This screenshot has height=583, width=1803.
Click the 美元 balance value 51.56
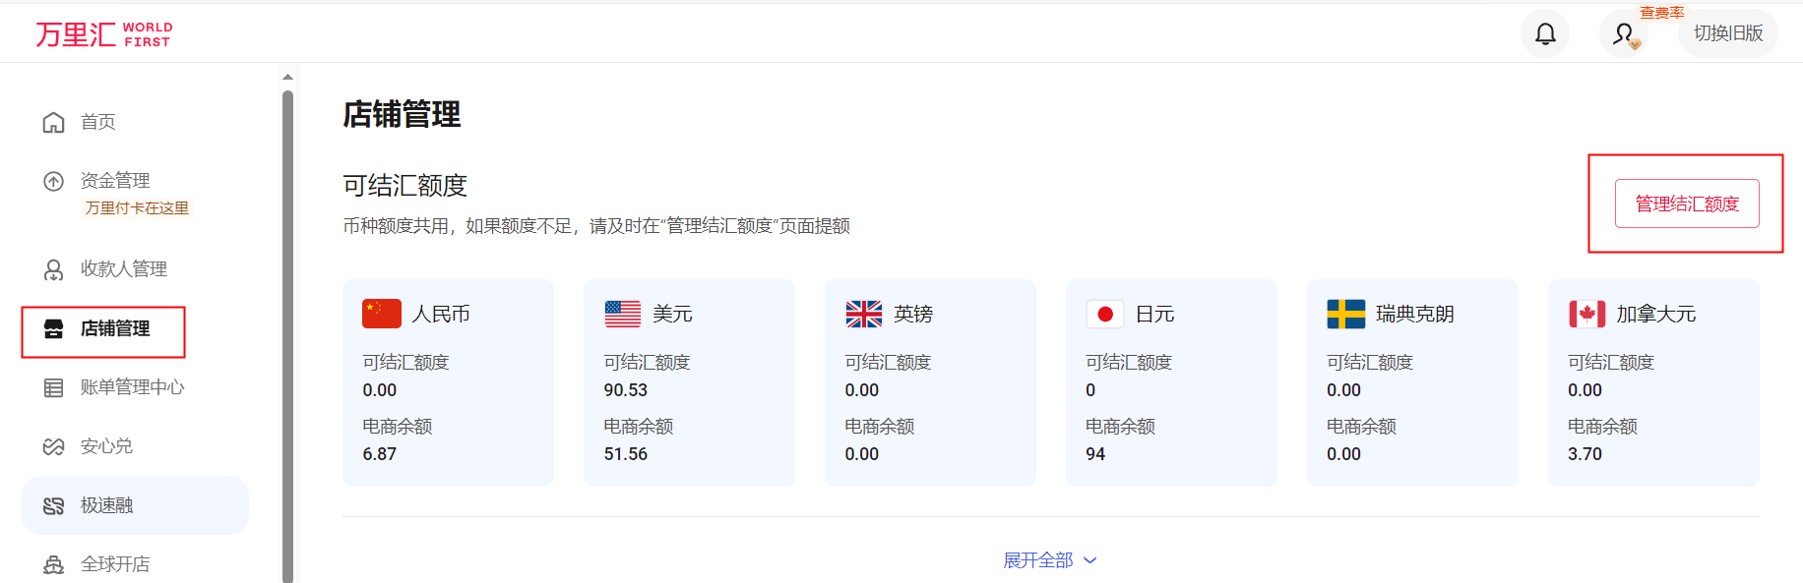click(626, 454)
